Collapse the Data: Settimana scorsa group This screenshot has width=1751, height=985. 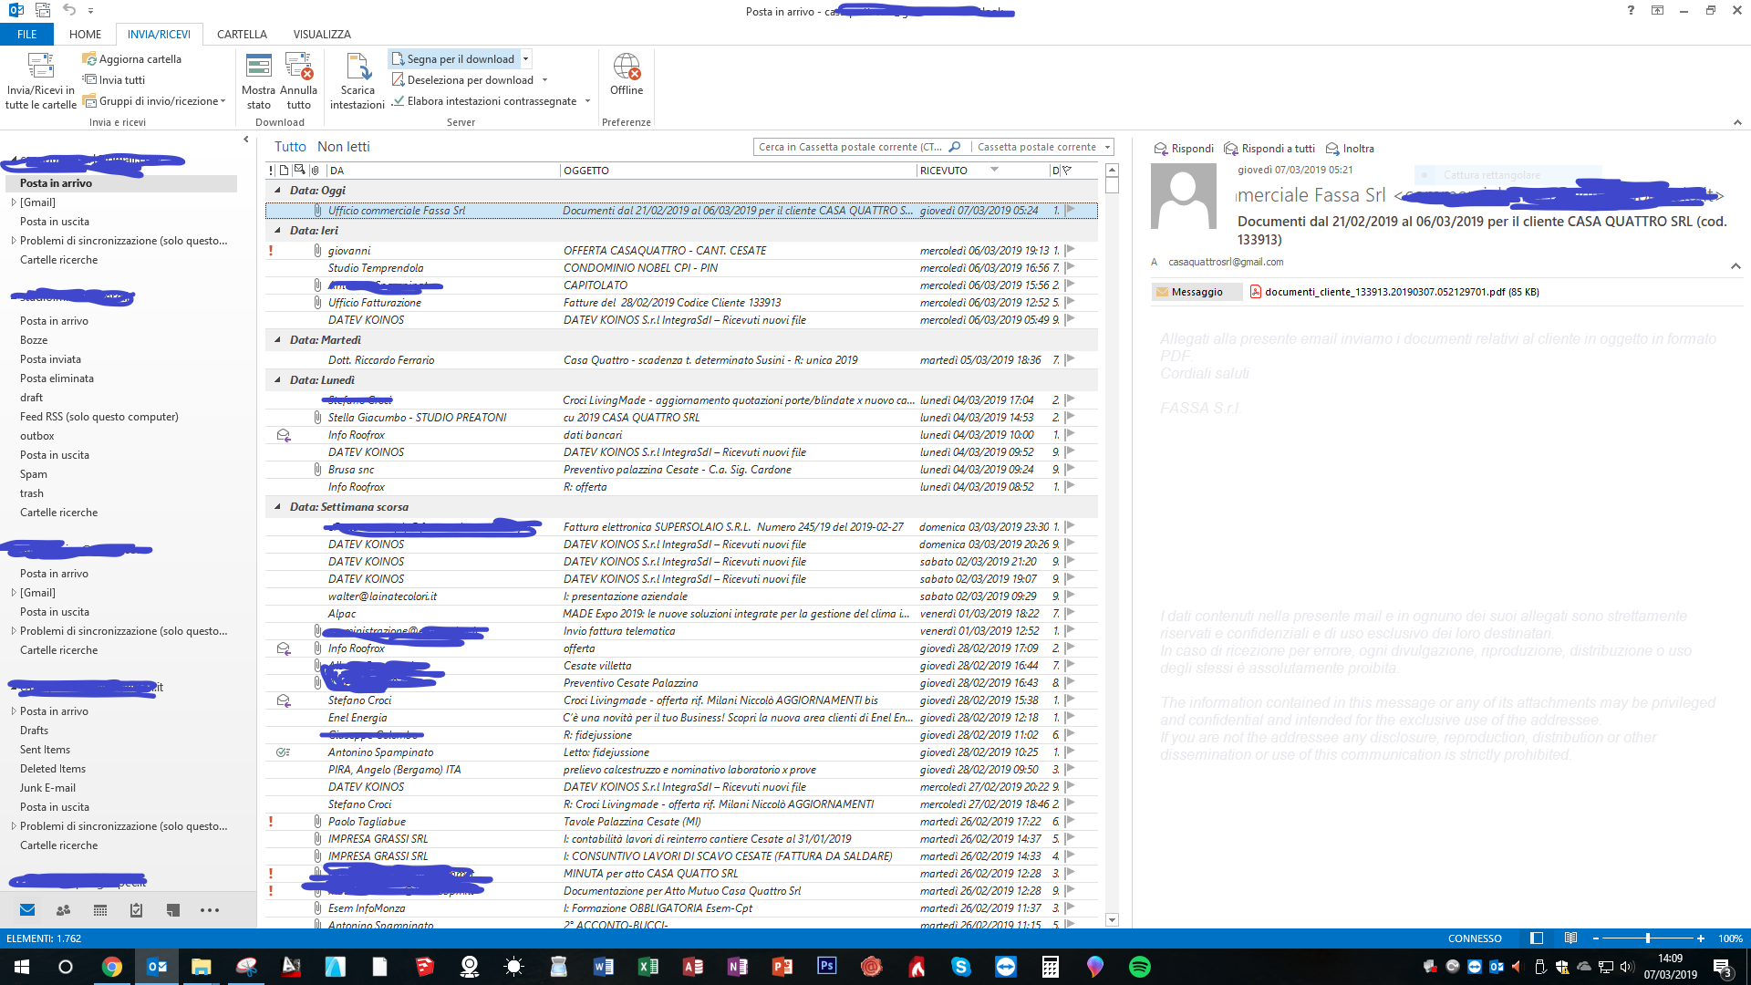tap(278, 507)
